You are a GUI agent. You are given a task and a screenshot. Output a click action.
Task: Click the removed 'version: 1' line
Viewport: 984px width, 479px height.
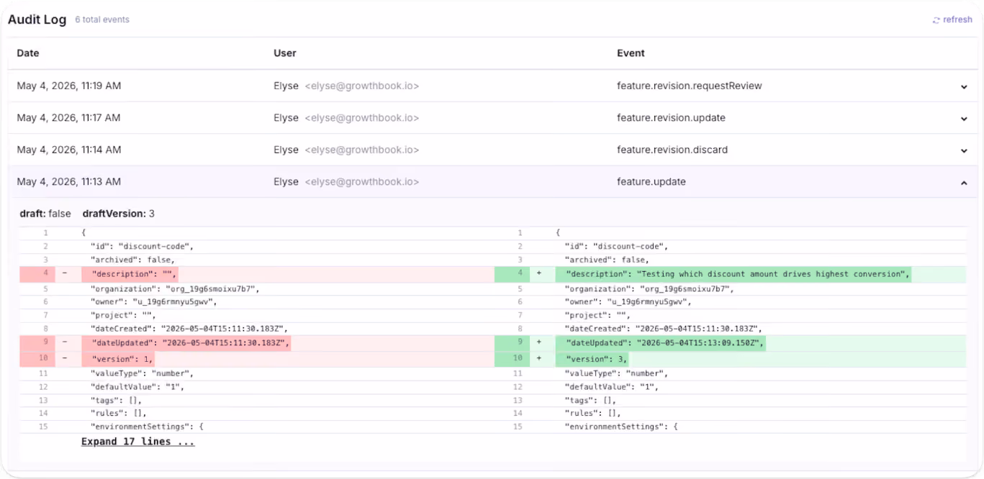pyautogui.click(x=122, y=359)
